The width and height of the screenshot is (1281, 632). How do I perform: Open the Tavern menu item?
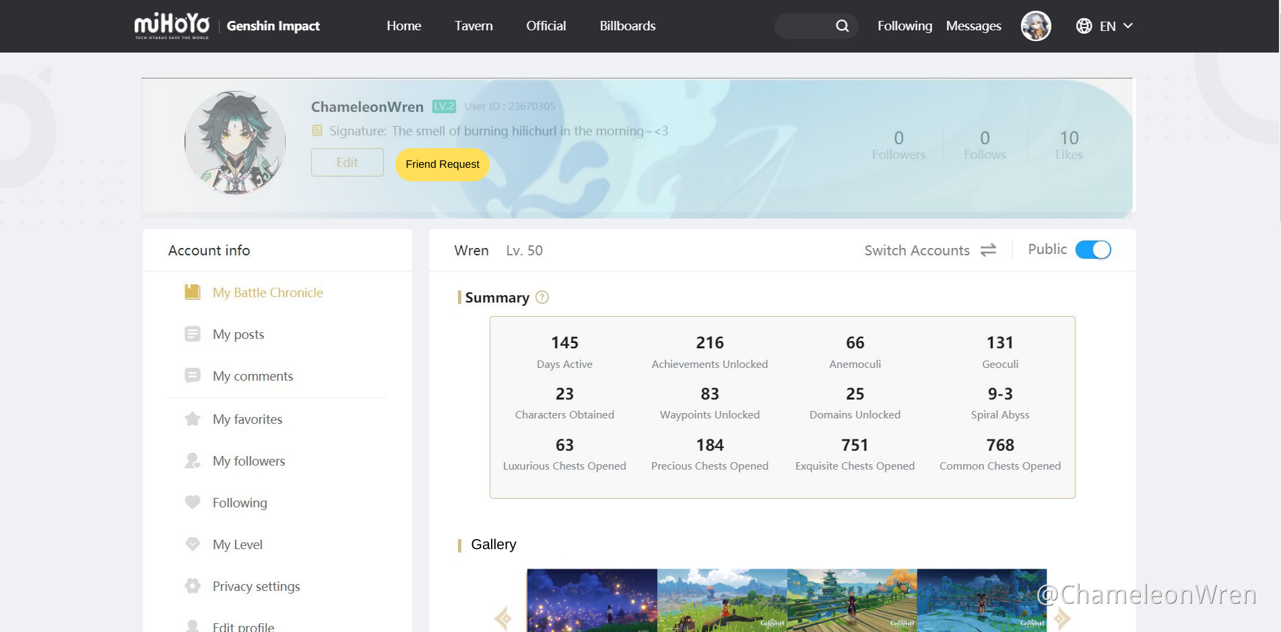click(473, 26)
